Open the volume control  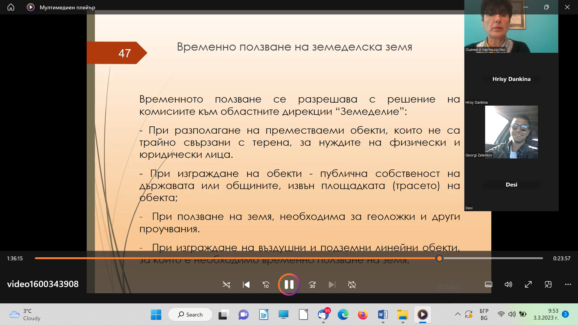point(508,284)
